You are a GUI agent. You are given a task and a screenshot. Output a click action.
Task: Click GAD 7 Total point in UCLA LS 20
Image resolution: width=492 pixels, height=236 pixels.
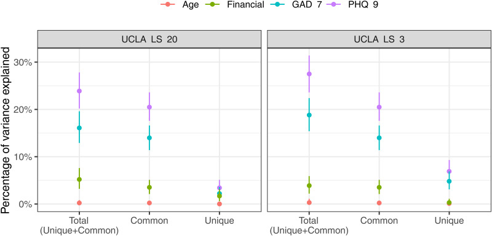tap(79, 128)
